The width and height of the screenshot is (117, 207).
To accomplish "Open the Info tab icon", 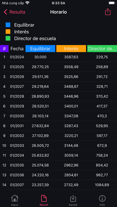I will [102, 198].
